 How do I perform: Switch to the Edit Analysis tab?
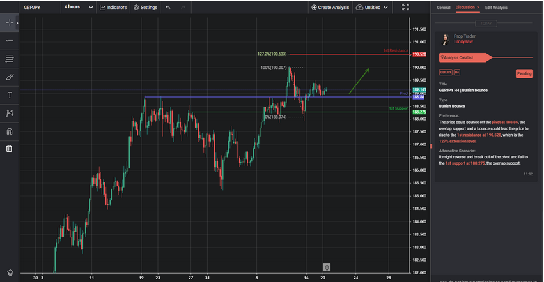tap(496, 7)
